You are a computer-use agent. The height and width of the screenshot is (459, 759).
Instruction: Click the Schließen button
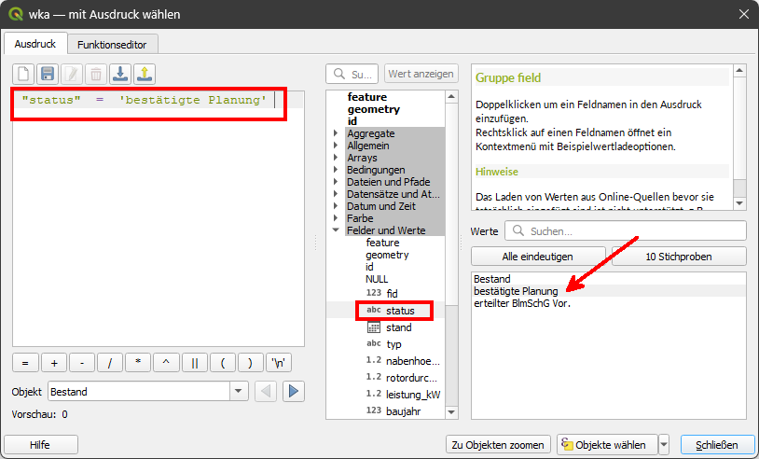(x=717, y=444)
